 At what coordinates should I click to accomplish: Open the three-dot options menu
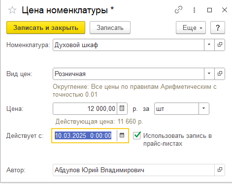pos(194,10)
